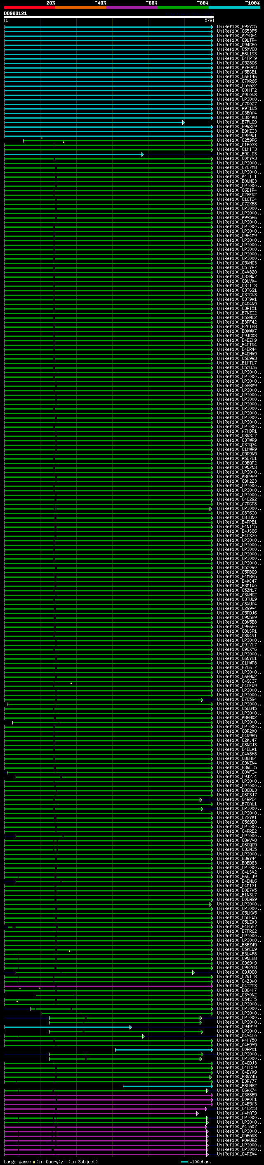Select hit label UniRef100_A7R0Z7
The height and width of the screenshot is (1165, 264).
coord(237,104)
